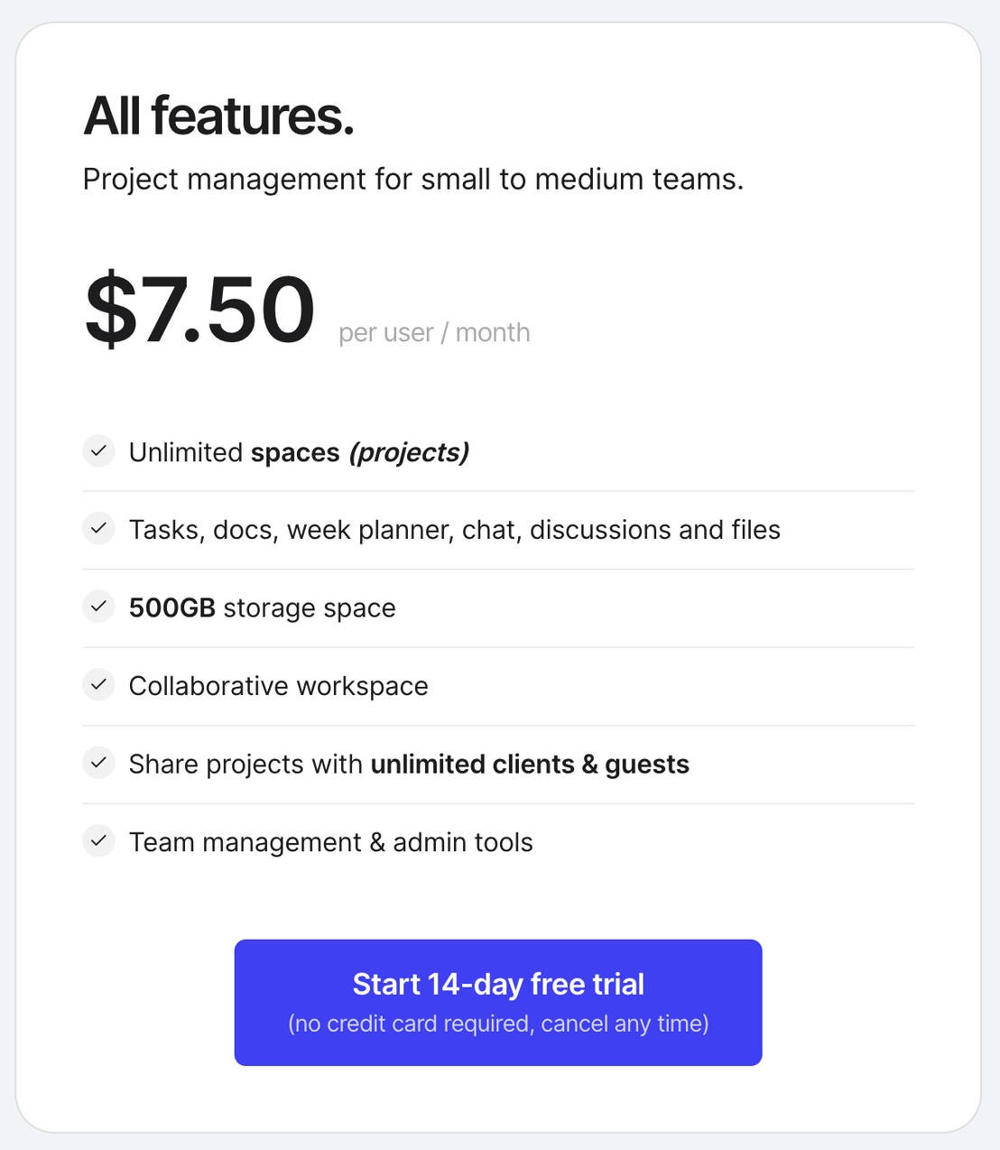The height and width of the screenshot is (1150, 1000).
Task: Click the checkmark for unlimited clients & guests
Action: [x=98, y=764]
